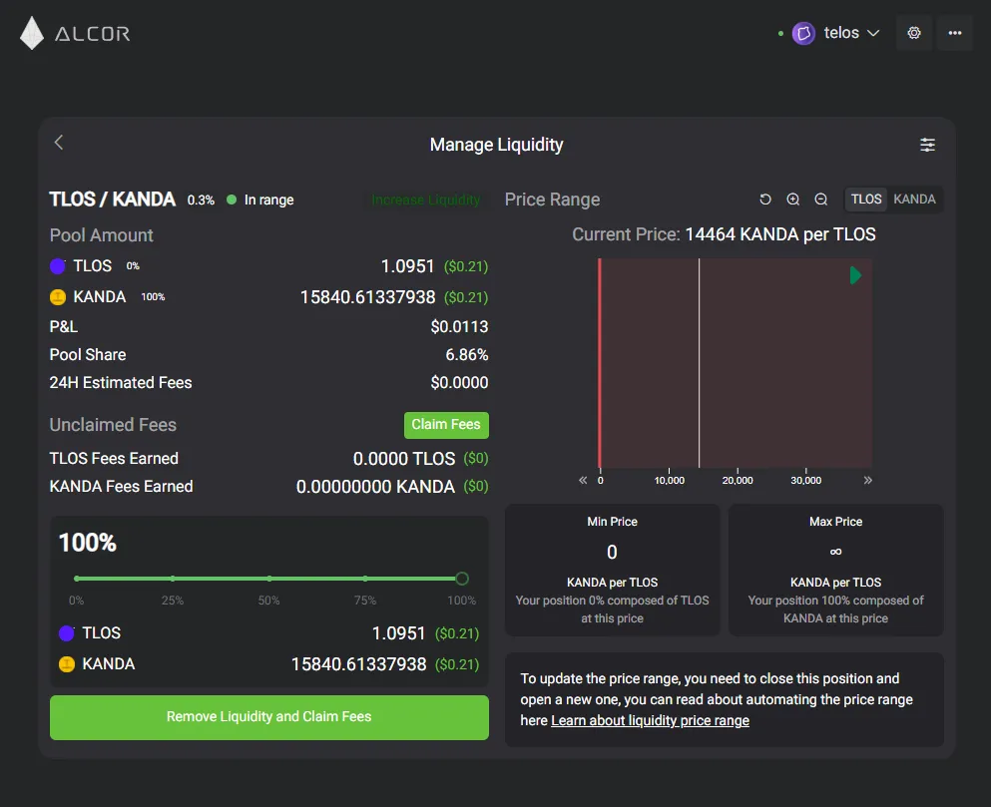
Task: Click the green max price handle
Action: (x=855, y=275)
